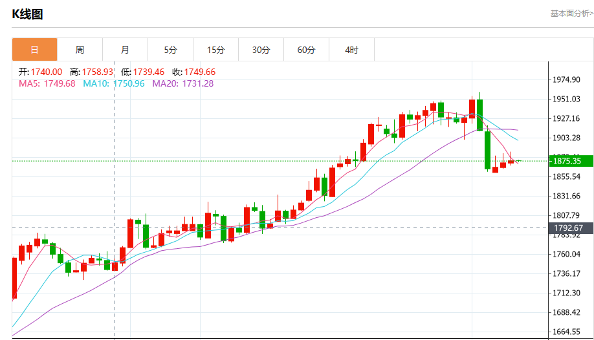Click the K线图 heading
The image size is (594, 340).
(28, 14)
